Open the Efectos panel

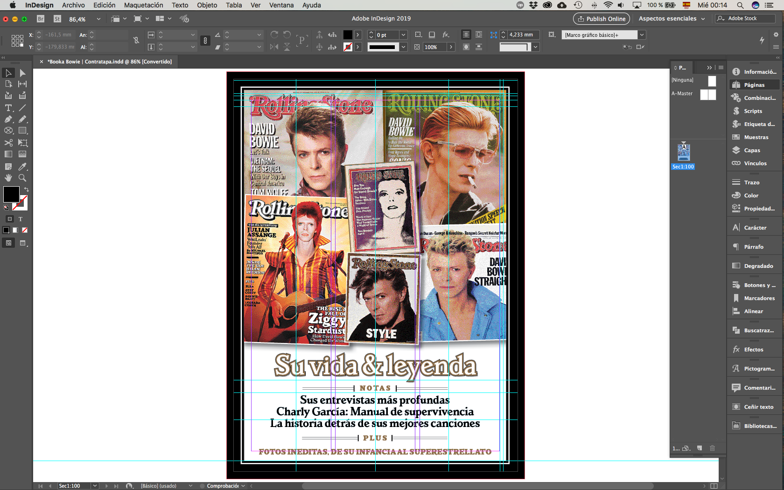pyautogui.click(x=753, y=350)
